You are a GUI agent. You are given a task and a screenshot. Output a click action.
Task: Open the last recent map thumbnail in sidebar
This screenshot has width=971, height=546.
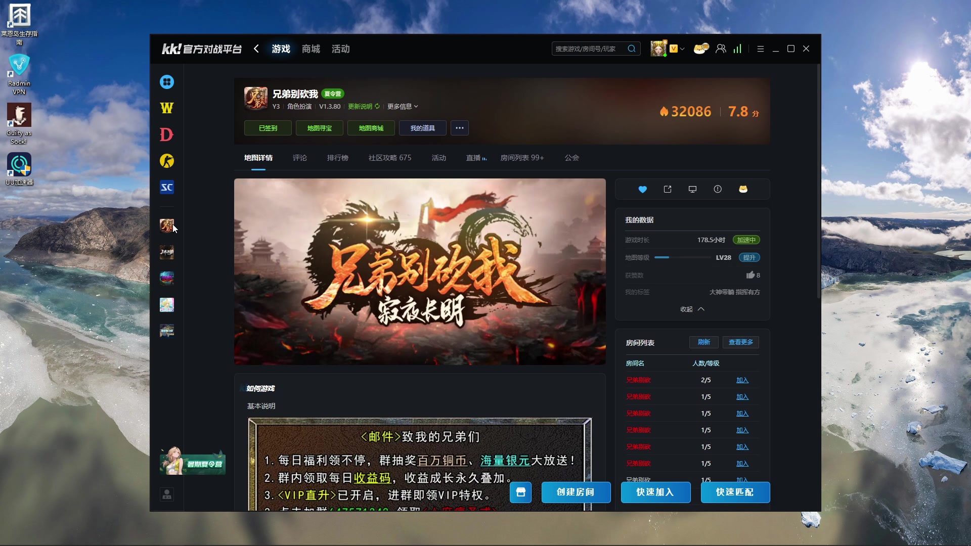coord(167,331)
